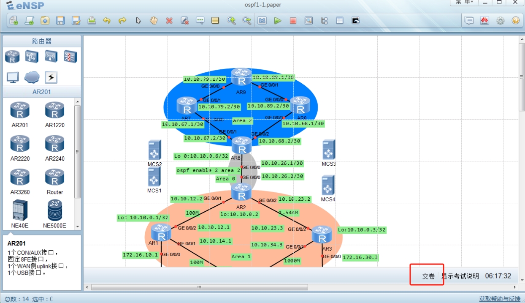The image size is (525, 303).
Task: Start all devices with green play button
Action: click(x=277, y=20)
